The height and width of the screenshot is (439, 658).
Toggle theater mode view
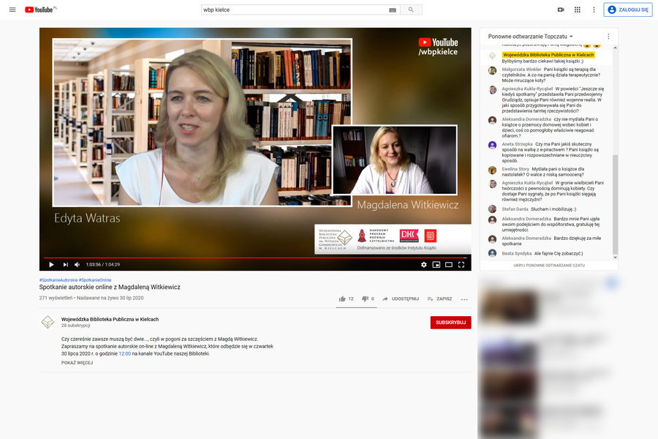pyautogui.click(x=448, y=265)
